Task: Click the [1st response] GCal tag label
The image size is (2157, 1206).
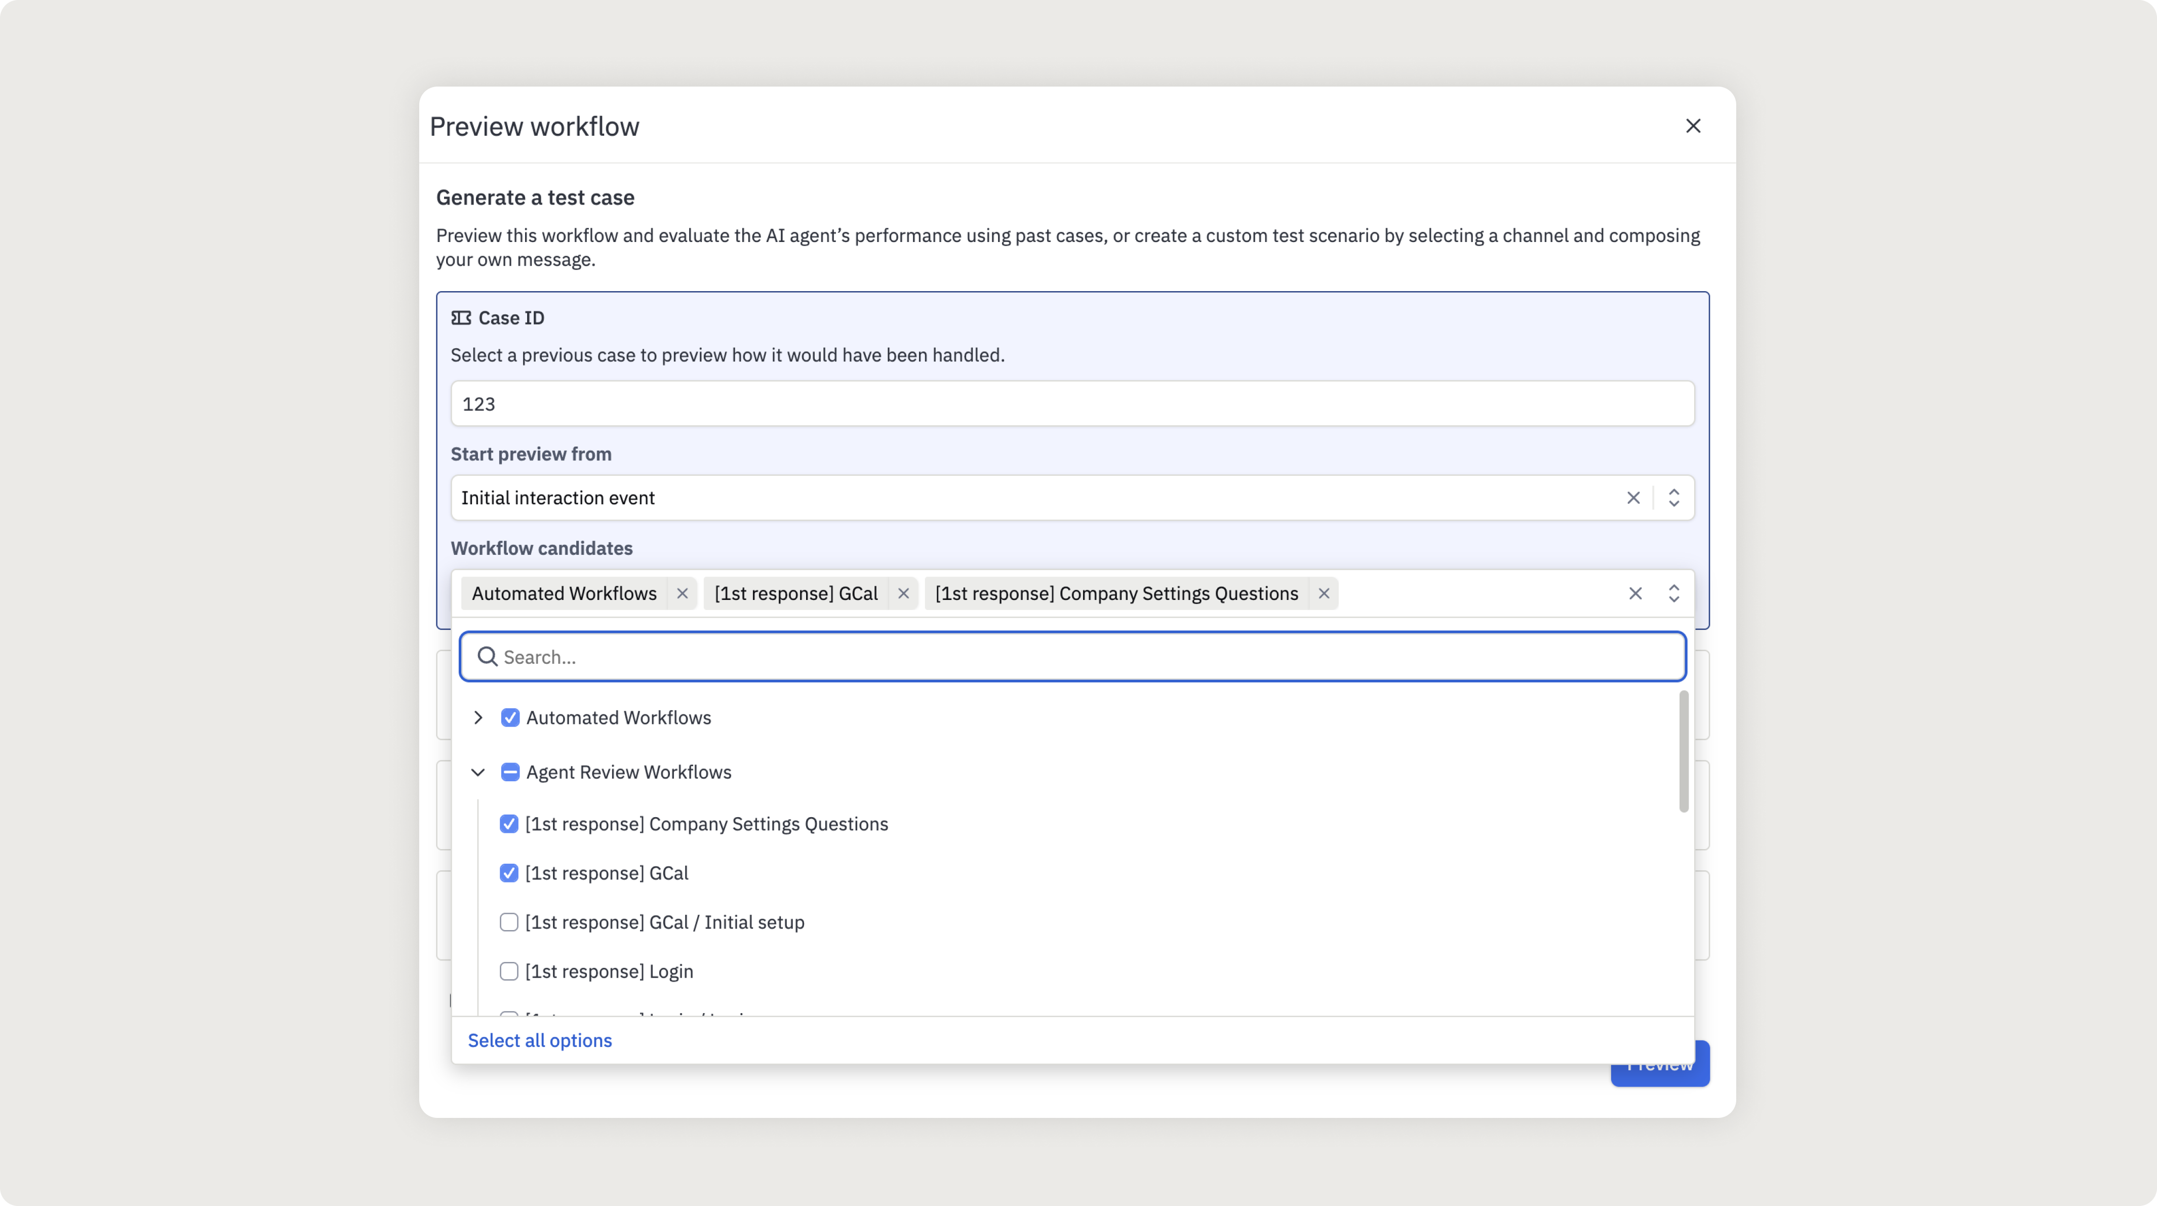Action: coord(795,593)
